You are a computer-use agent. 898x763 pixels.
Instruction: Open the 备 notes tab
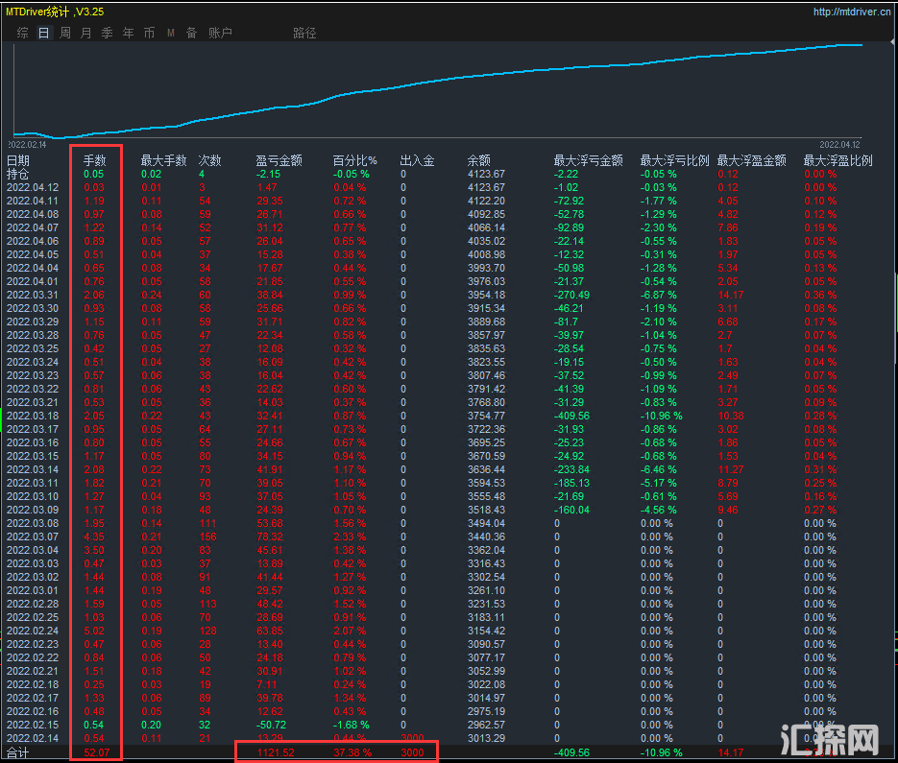tap(191, 34)
